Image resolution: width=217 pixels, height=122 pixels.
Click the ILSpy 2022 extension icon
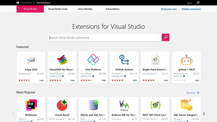[31, 60]
